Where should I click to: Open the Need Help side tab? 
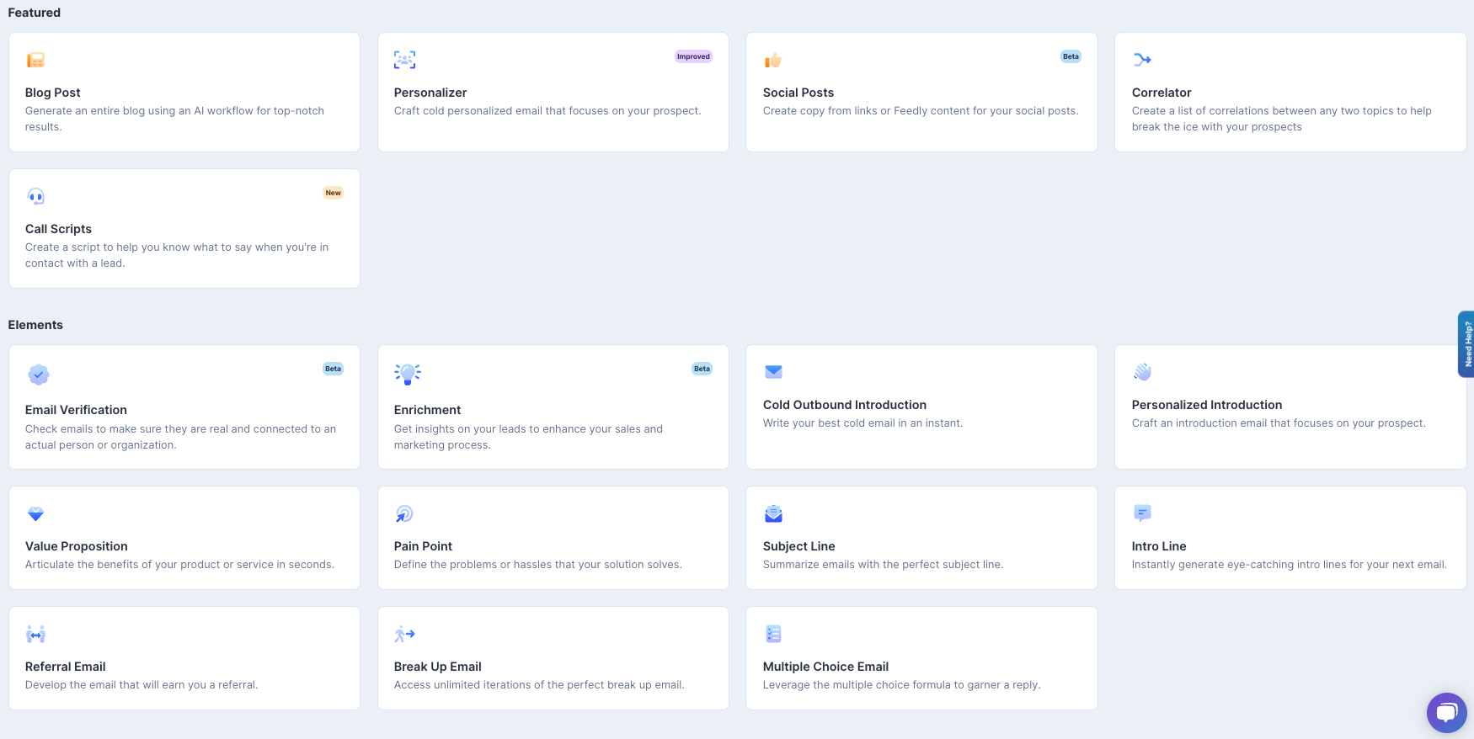[x=1466, y=343]
